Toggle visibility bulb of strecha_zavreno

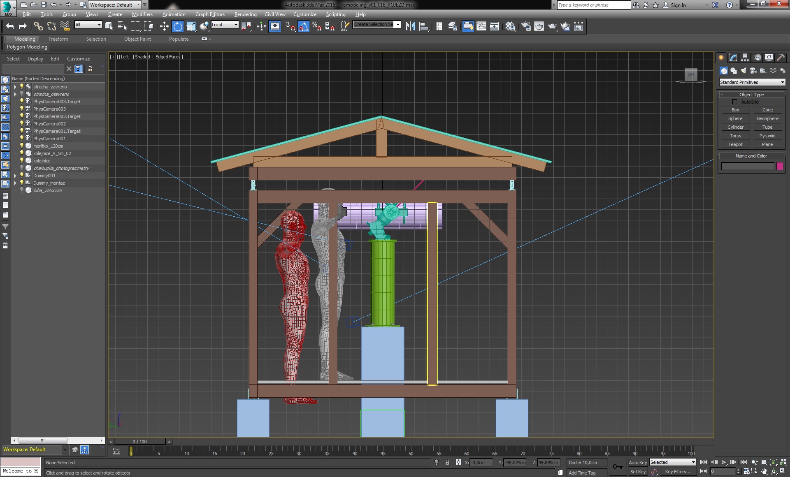tap(22, 86)
